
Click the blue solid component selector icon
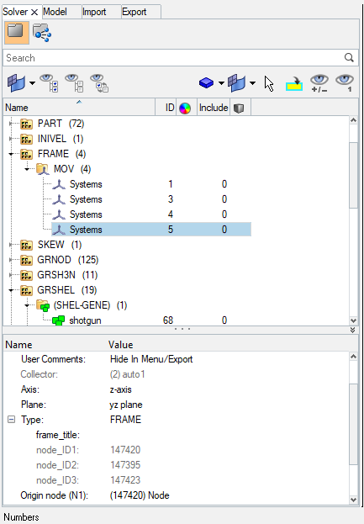click(x=206, y=82)
